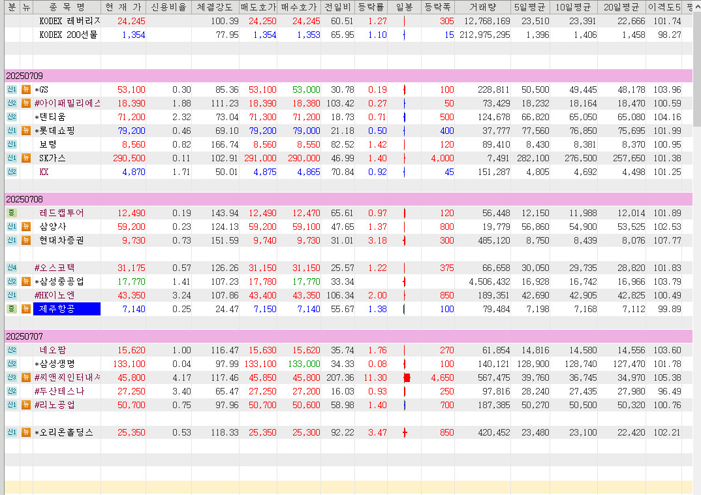
Task: Sort by the 거래량 column header
Action: [x=483, y=7]
